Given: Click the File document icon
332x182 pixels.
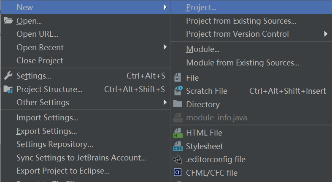Looking at the screenshot, I should 178,78.
